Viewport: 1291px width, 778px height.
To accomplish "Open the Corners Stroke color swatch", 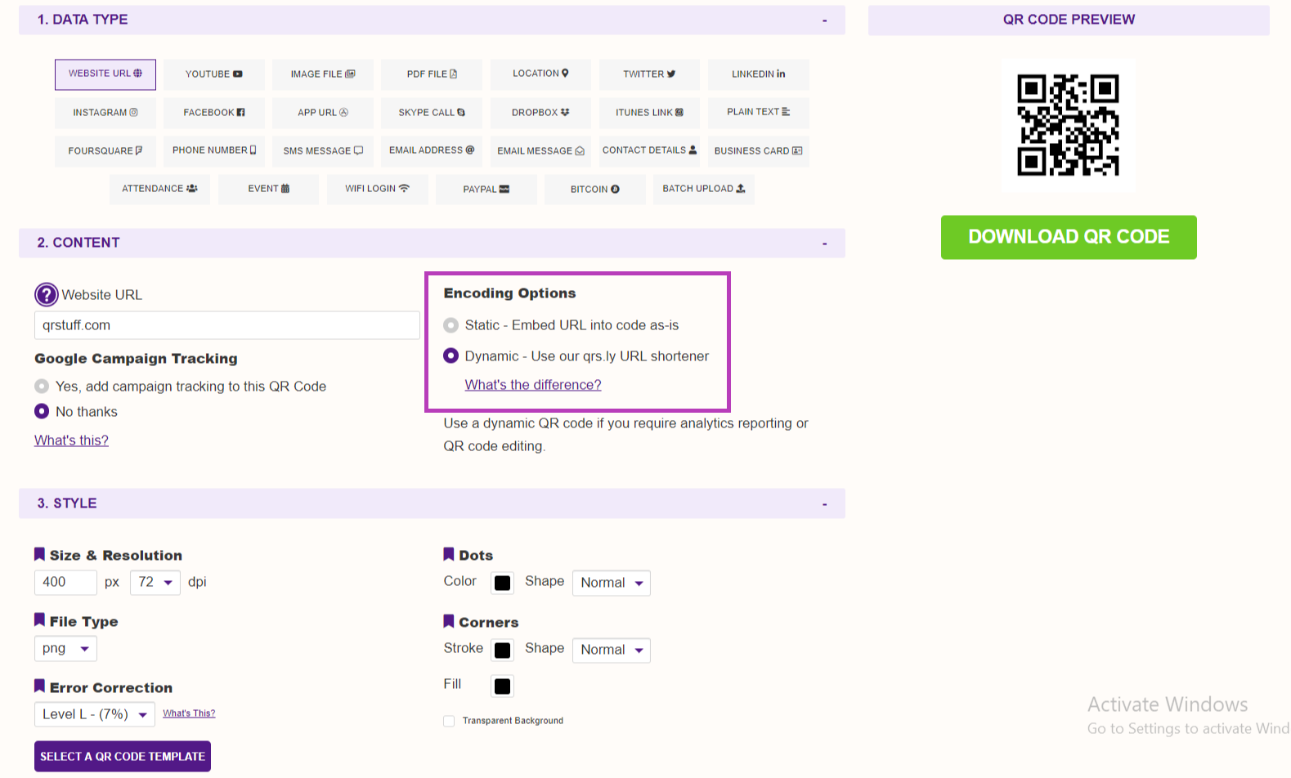I will tap(503, 650).
